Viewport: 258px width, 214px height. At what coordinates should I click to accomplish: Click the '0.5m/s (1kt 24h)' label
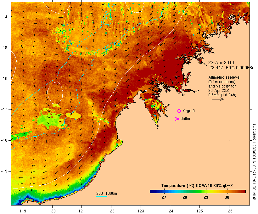click(222, 95)
